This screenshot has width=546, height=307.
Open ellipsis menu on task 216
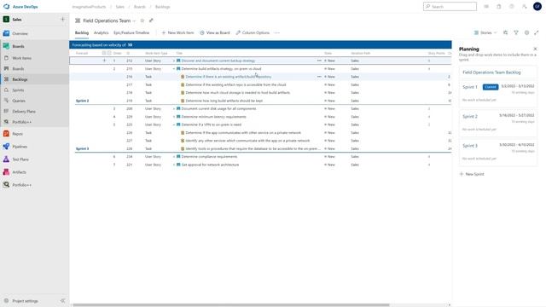[319, 77]
